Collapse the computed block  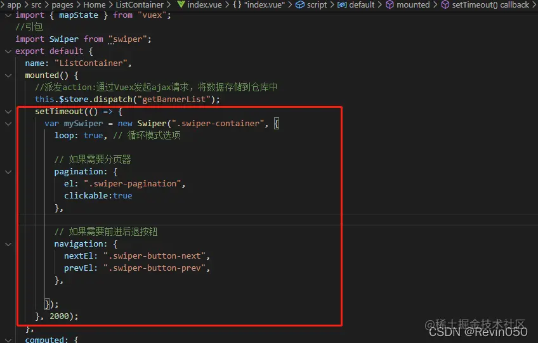(x=8, y=340)
